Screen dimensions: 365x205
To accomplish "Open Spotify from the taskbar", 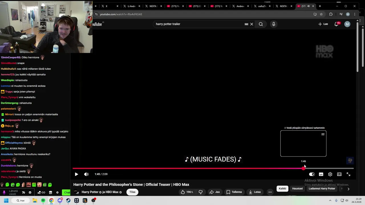I will pyautogui.click(x=43, y=200).
